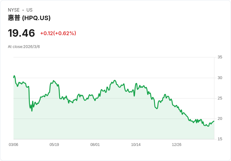Click the US market label

[x=30, y=10]
